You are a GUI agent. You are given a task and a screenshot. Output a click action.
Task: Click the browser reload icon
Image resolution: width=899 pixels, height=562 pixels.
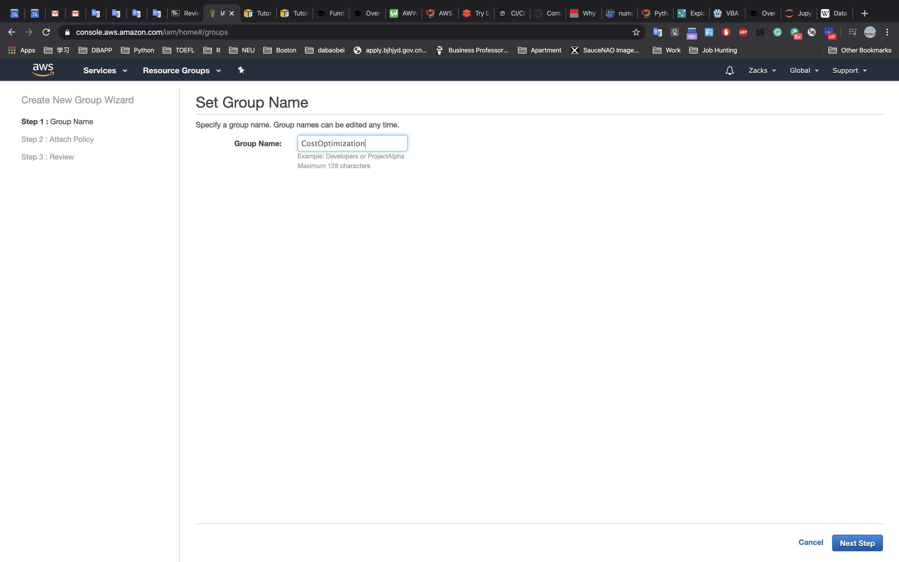tap(46, 32)
